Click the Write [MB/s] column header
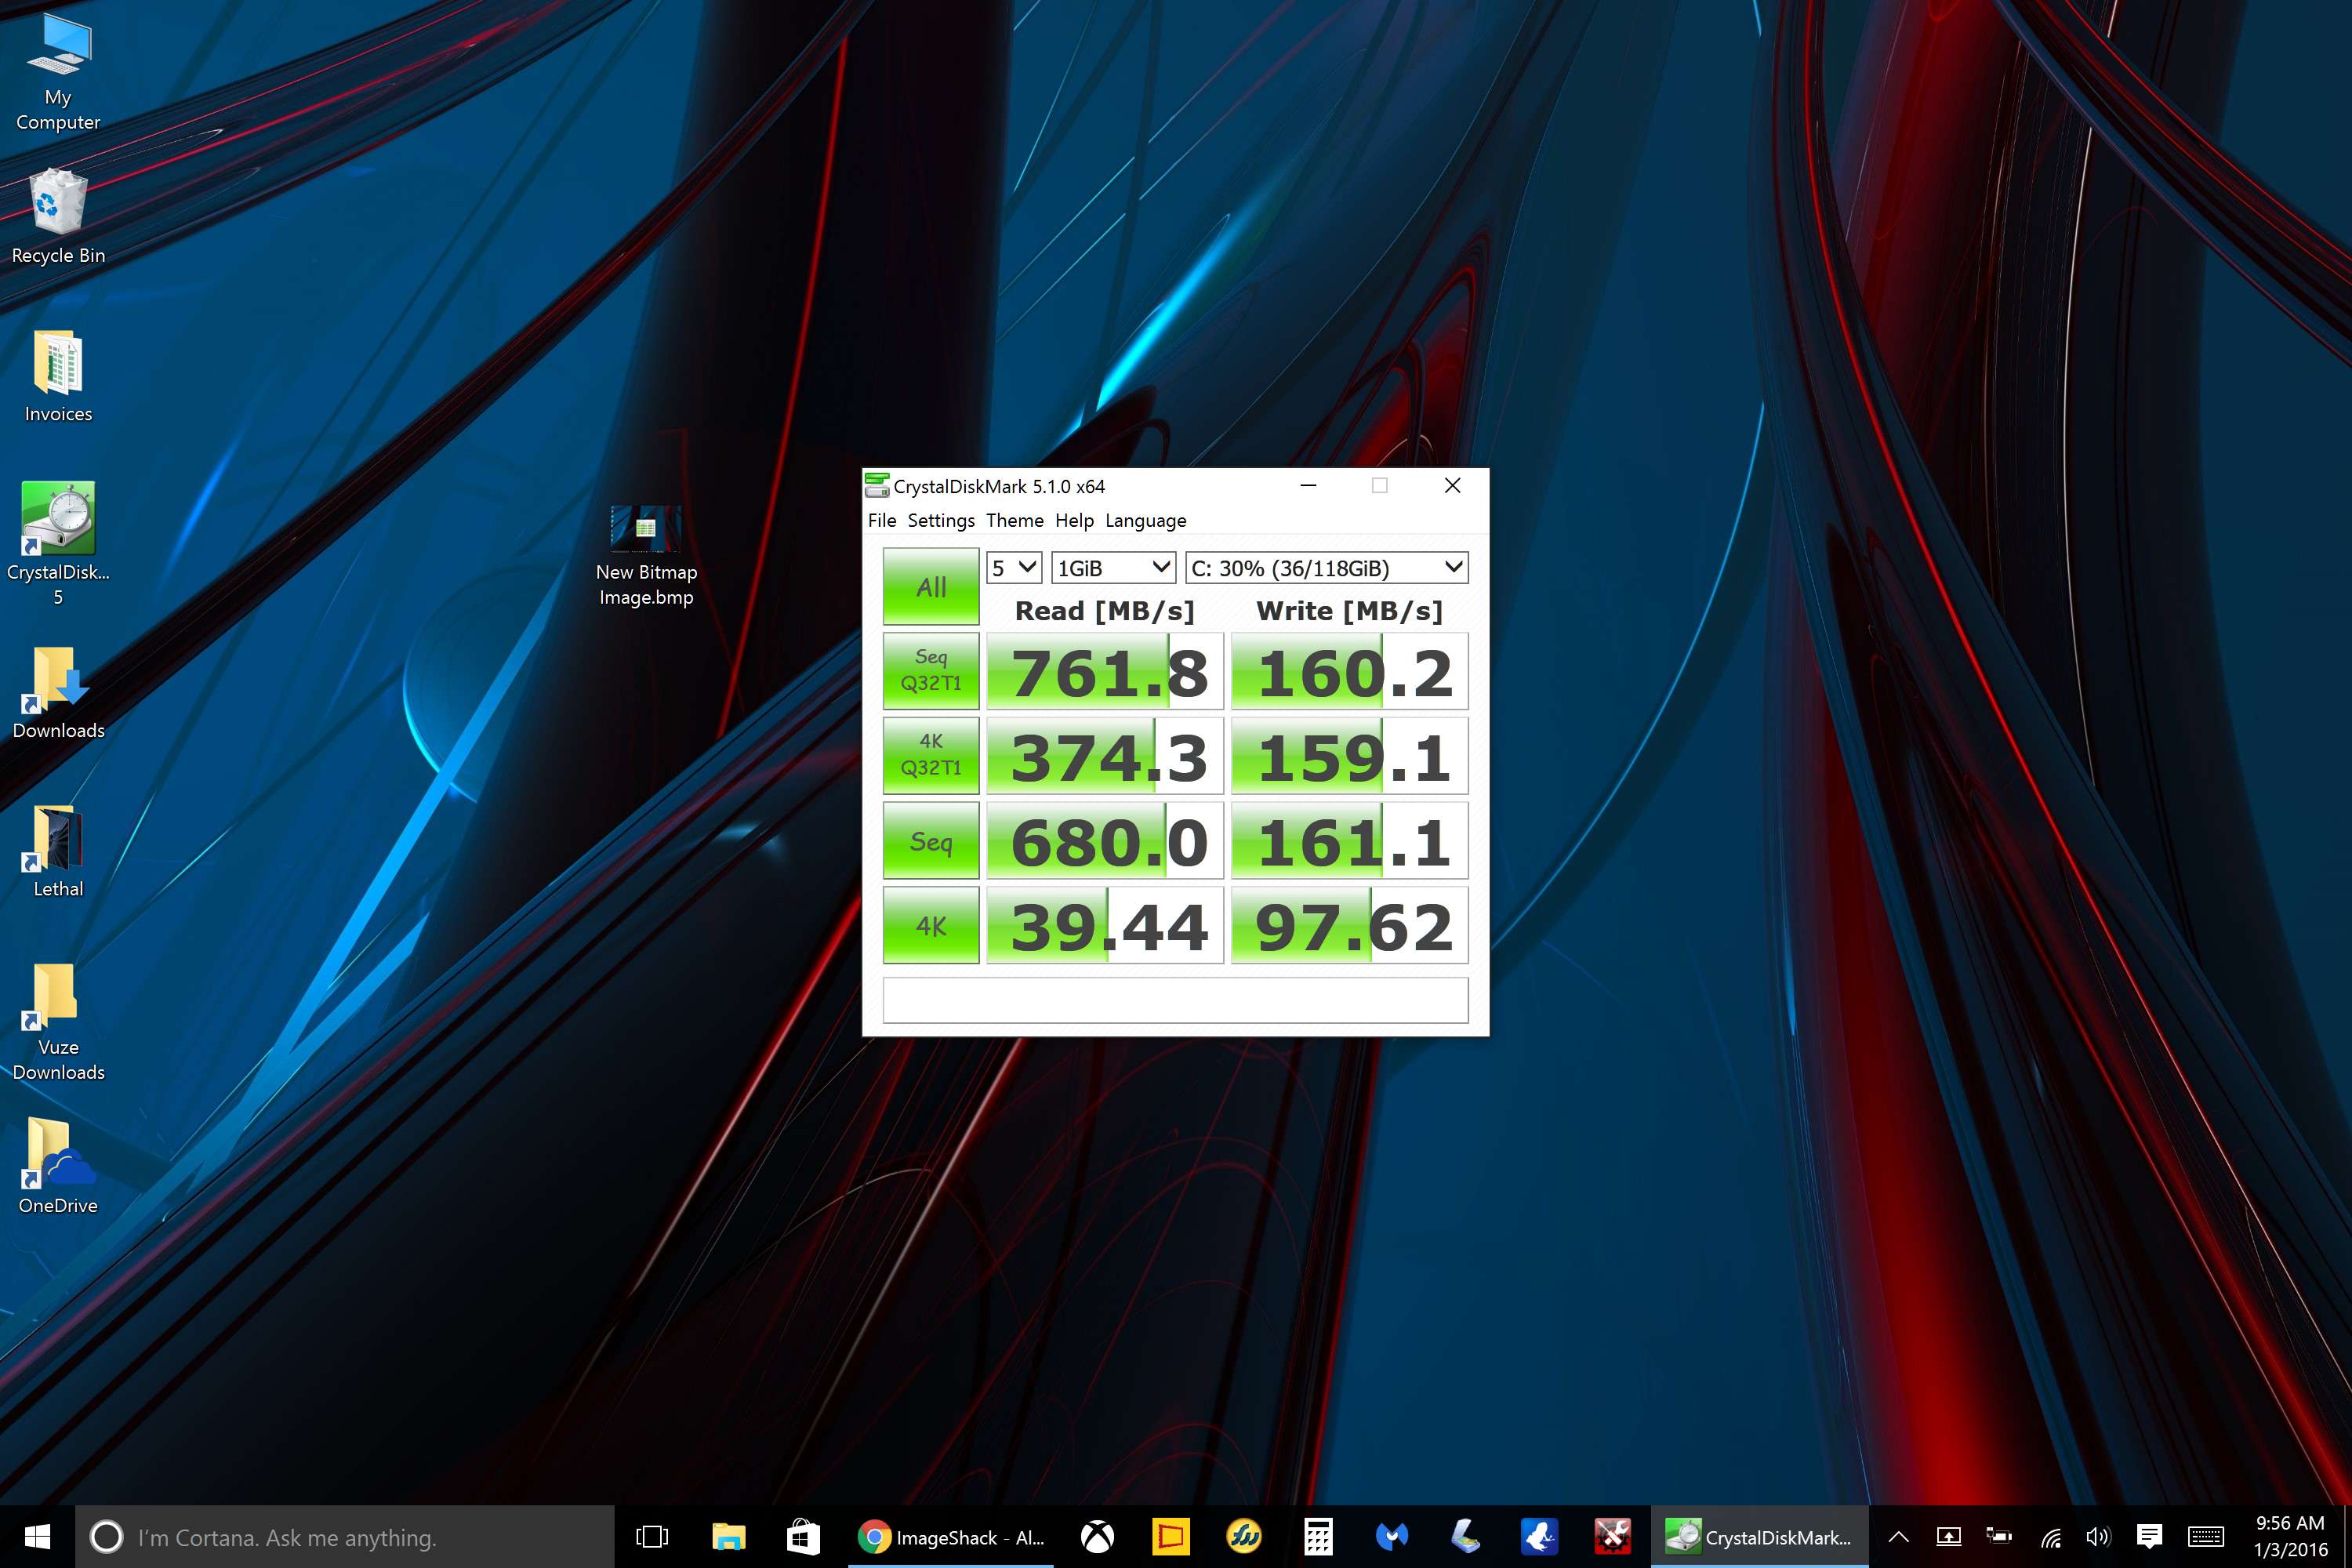2352x1568 pixels. (x=1349, y=610)
